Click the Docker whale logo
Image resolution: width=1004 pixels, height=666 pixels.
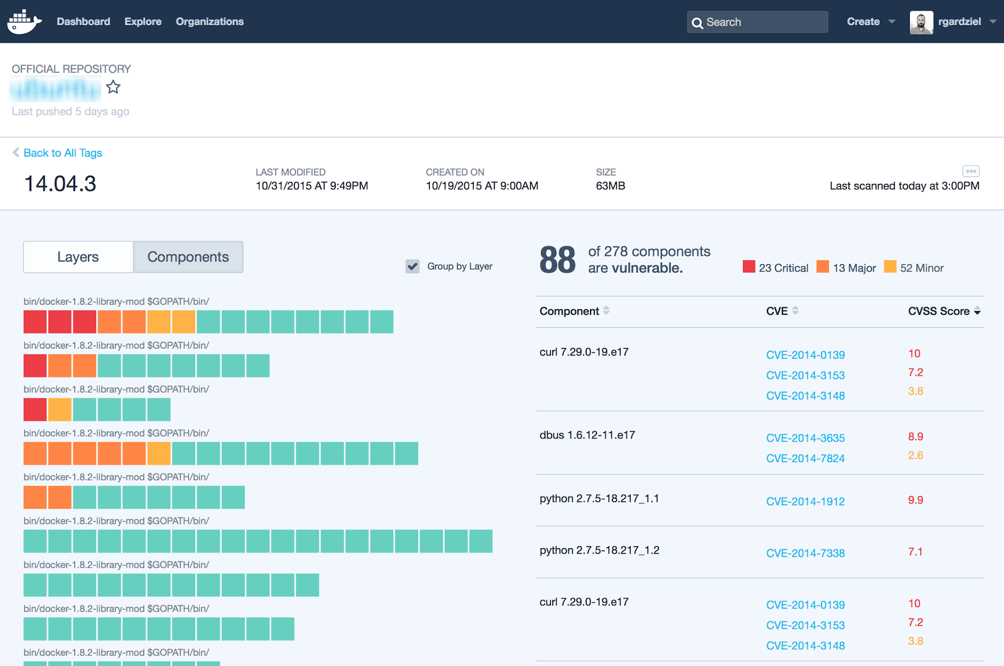click(x=24, y=21)
